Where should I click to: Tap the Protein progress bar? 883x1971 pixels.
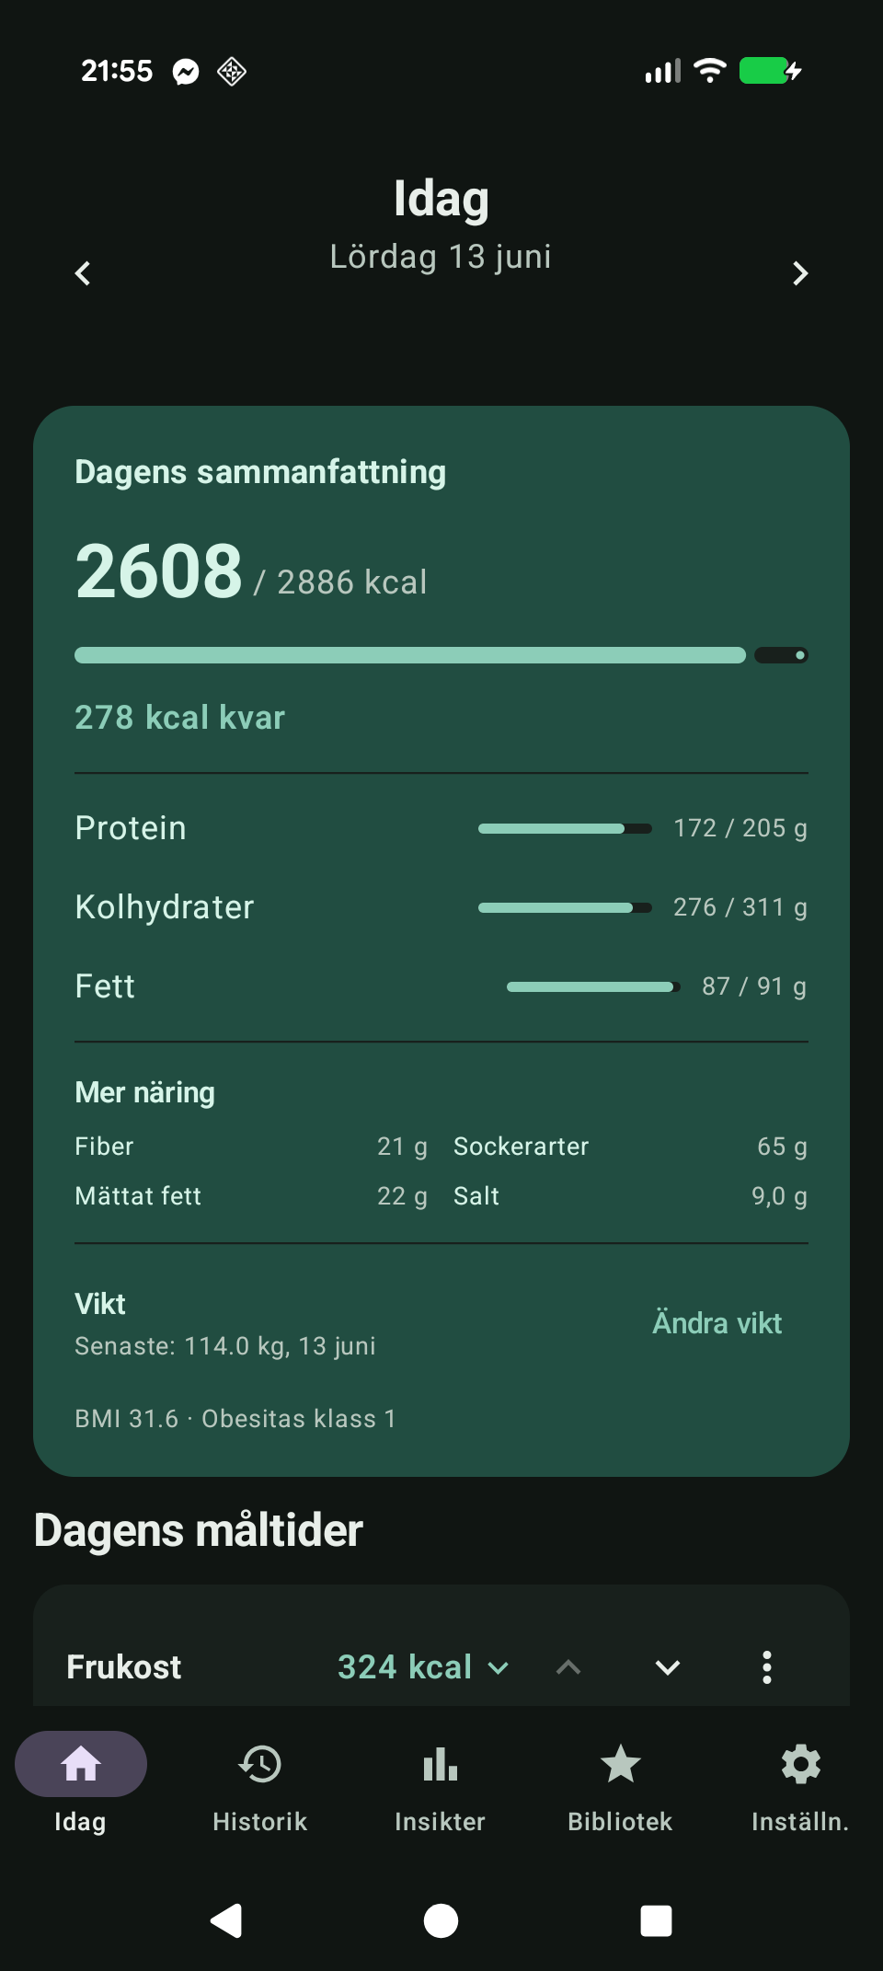click(x=565, y=828)
